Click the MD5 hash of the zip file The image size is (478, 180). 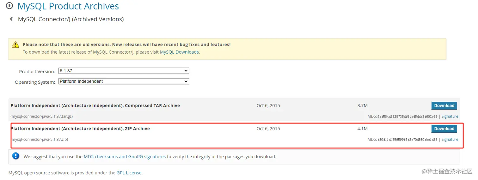(407, 140)
